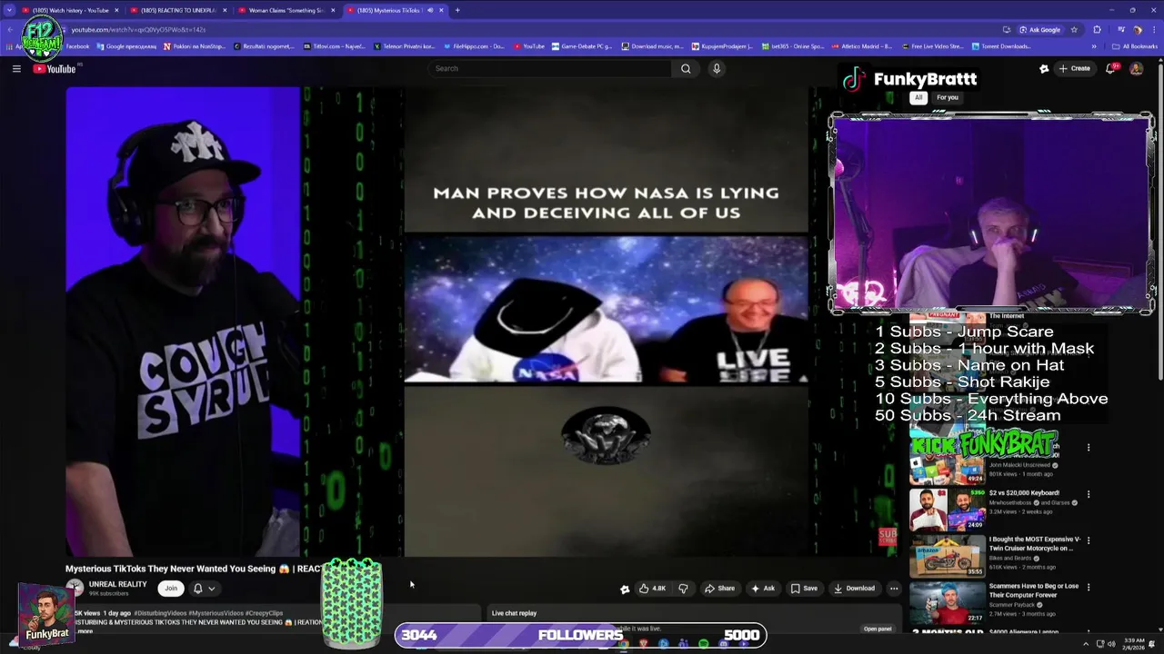Open 'Scammers Have to Beg or Lose' title
This screenshot has height=654, width=1164.
[1033, 590]
